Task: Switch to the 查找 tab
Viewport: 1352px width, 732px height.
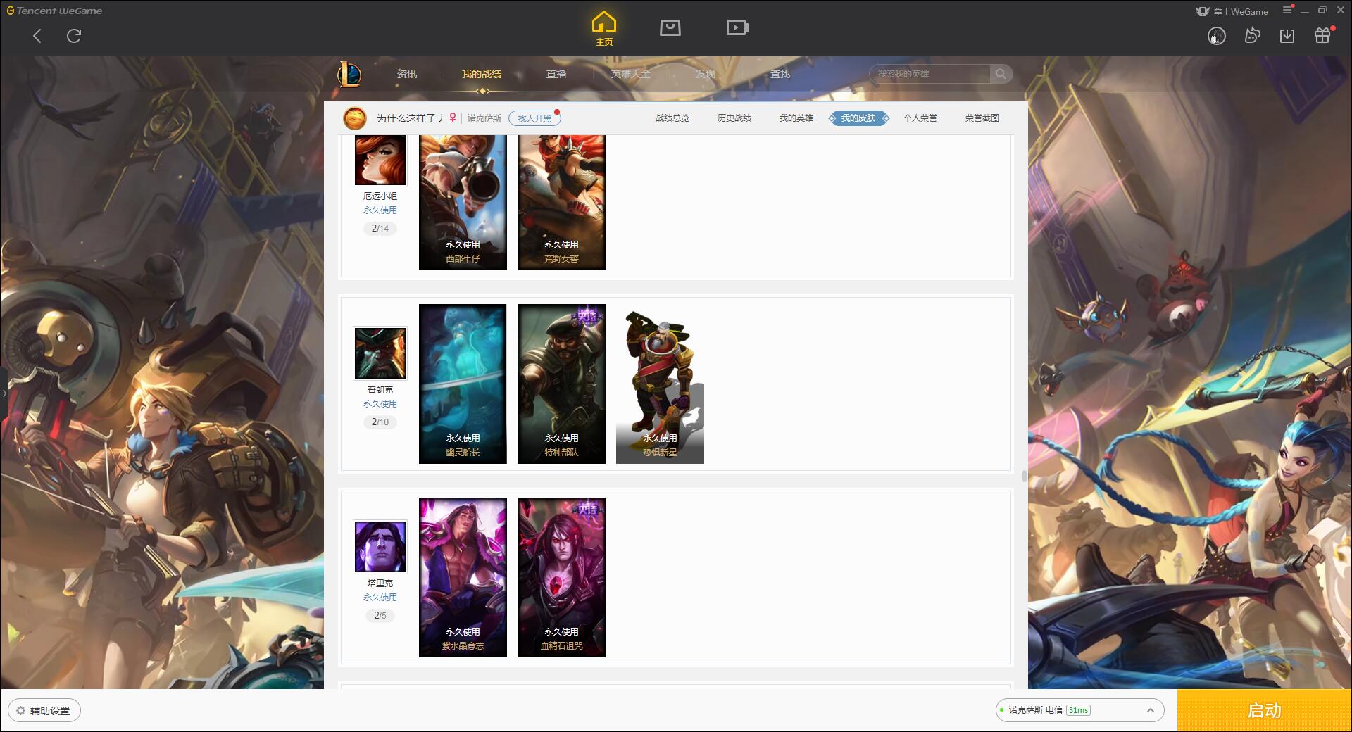Action: pos(780,74)
